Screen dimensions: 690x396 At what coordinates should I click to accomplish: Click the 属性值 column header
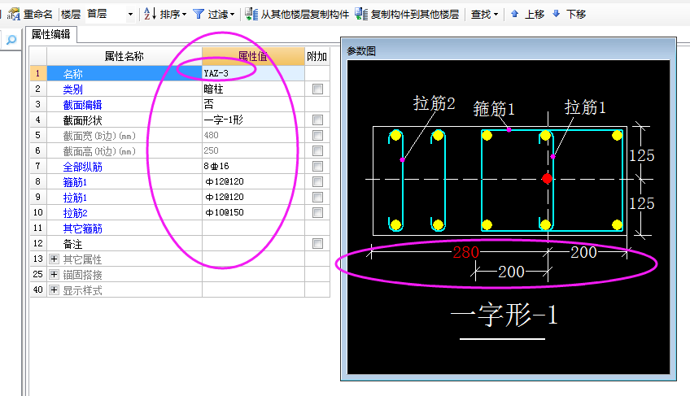253,56
